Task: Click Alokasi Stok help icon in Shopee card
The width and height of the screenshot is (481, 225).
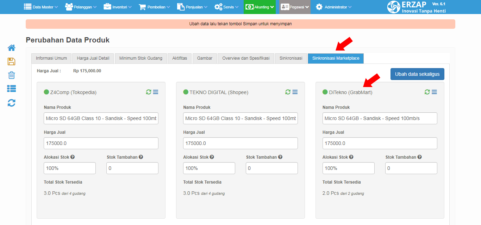Action: 212,157
